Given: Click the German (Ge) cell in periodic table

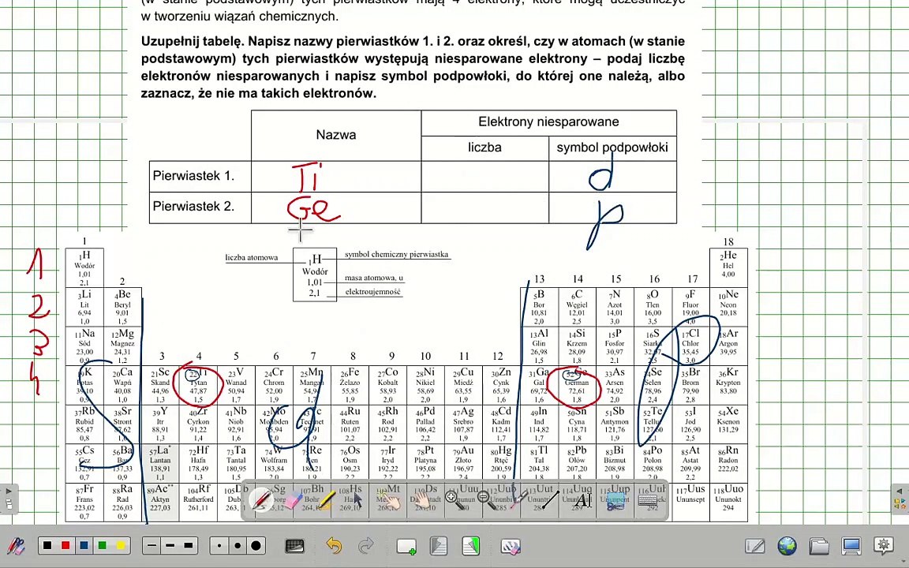Looking at the screenshot, I should click(578, 385).
